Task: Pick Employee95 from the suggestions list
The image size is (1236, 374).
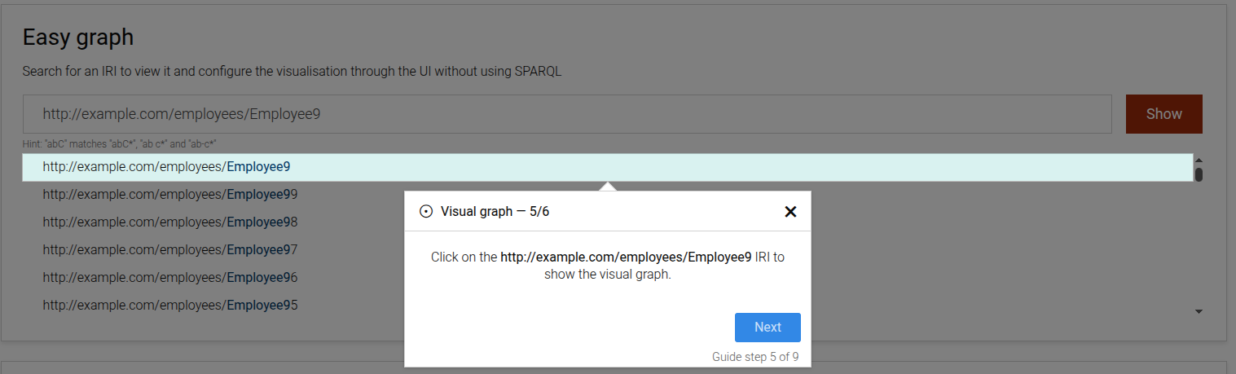Action: (169, 306)
